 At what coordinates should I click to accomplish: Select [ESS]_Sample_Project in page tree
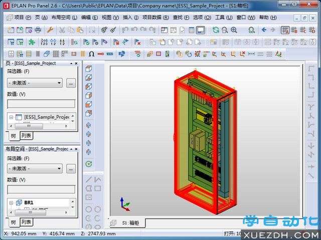pos(47,117)
